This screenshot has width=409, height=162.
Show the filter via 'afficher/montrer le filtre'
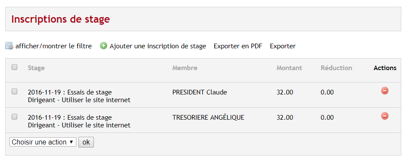54,46
